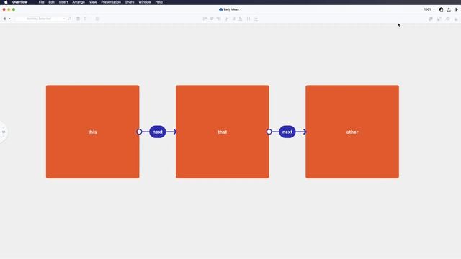Screen dimensions: 461x259
Task: Click the arrowhead pointing into the that box
Action: (x=174, y=132)
